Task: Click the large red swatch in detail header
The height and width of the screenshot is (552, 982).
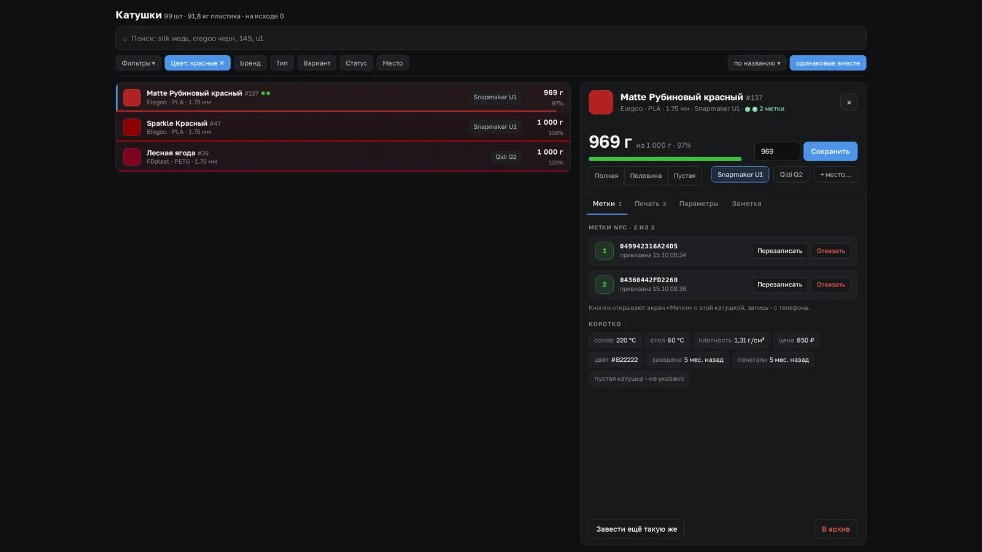Action: point(601,102)
